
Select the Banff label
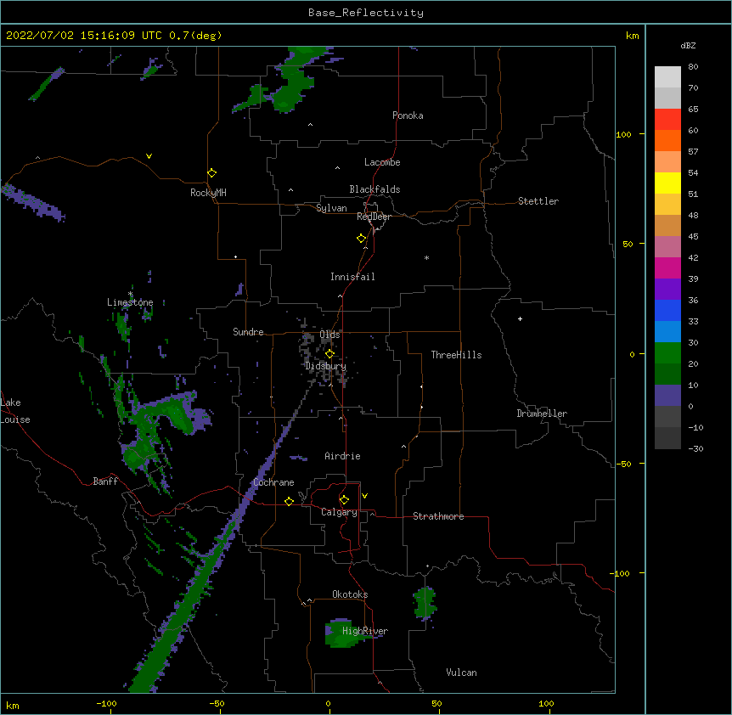click(x=105, y=481)
